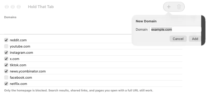Click the trash delete-domain toolbar icon
209x107 pixels.
pyautogui.click(x=179, y=7)
